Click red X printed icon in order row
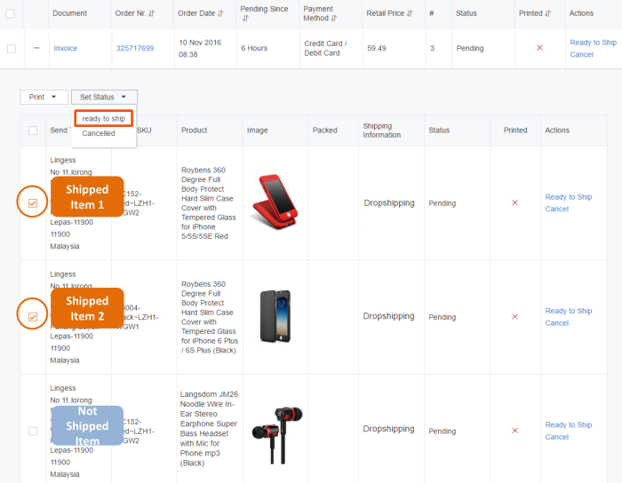This screenshot has width=622, height=483. [539, 48]
